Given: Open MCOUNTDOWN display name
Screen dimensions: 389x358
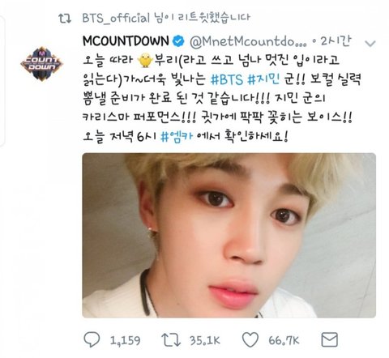Looking at the screenshot, I should tap(126, 41).
